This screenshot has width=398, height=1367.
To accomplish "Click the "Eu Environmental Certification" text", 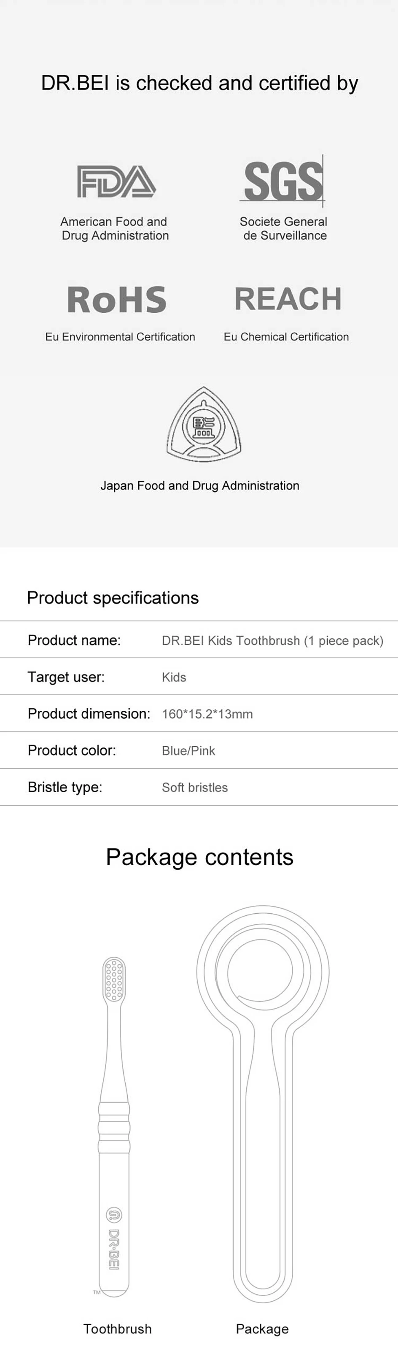I will tap(120, 337).
